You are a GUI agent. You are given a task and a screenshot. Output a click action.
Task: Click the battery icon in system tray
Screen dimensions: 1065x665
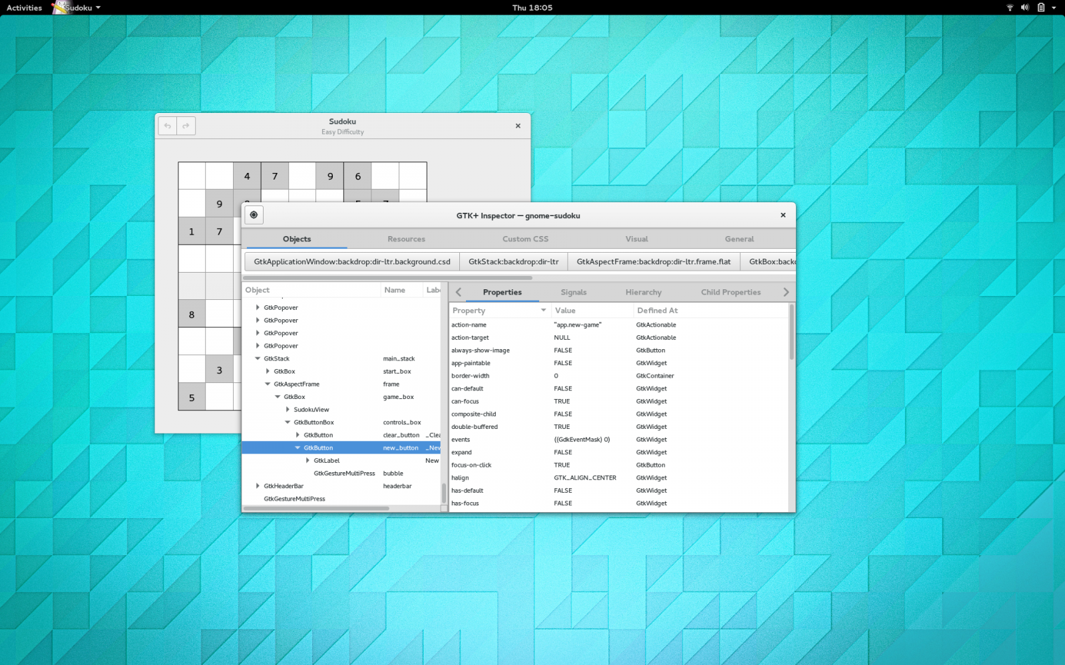pyautogui.click(x=1040, y=7)
